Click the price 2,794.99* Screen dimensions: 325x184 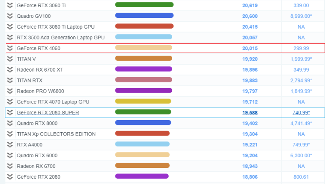(301, 80)
